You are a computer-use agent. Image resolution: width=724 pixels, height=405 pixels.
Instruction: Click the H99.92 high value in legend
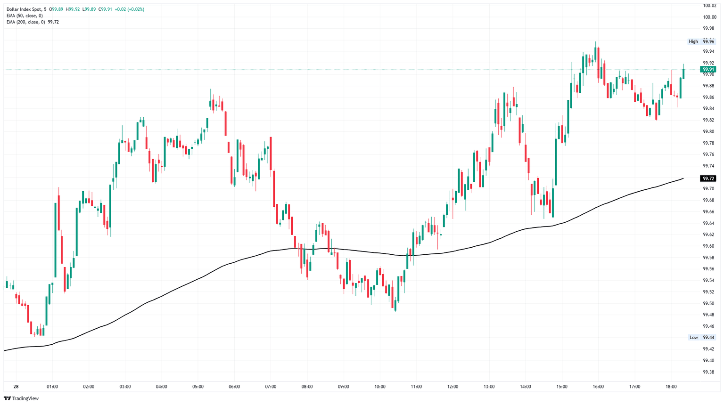coord(73,9)
